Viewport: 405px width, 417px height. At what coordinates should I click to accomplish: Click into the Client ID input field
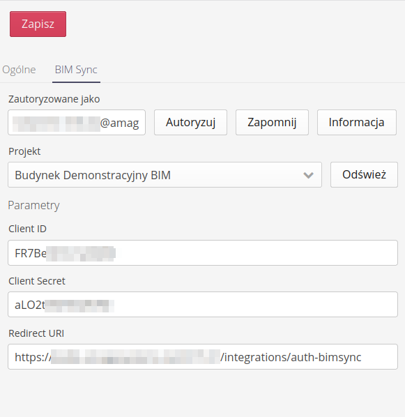203,252
